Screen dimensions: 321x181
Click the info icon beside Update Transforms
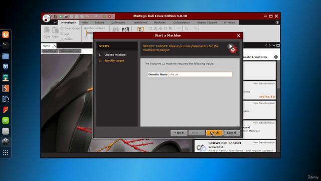(276, 57)
